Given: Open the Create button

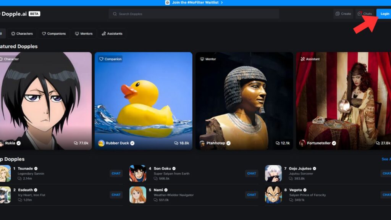Looking at the screenshot, I should [343, 14].
